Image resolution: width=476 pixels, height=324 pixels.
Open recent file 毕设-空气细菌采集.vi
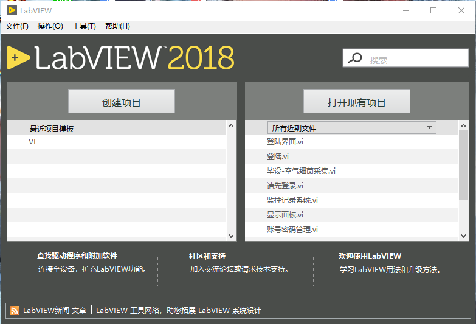point(301,171)
